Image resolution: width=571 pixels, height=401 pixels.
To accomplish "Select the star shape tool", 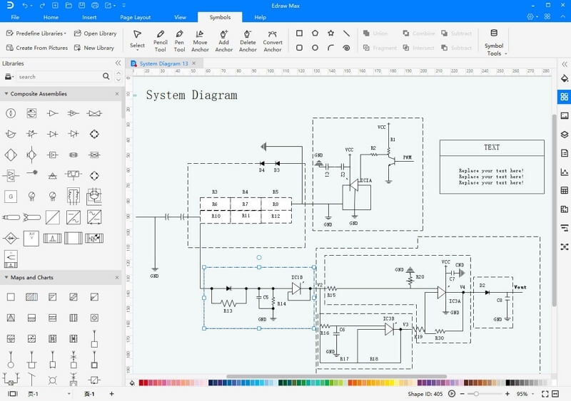I will pos(330,33).
